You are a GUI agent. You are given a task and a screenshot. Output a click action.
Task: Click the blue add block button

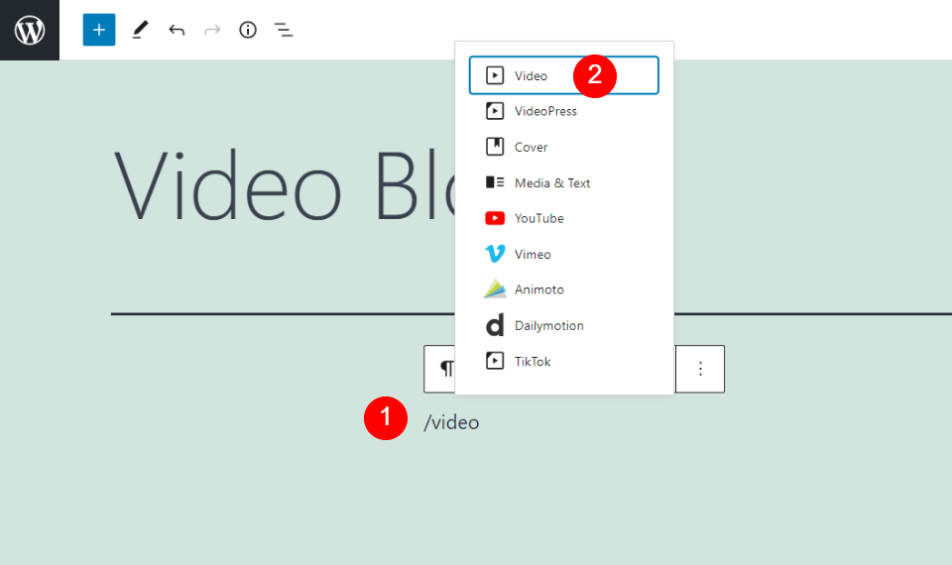tap(99, 30)
